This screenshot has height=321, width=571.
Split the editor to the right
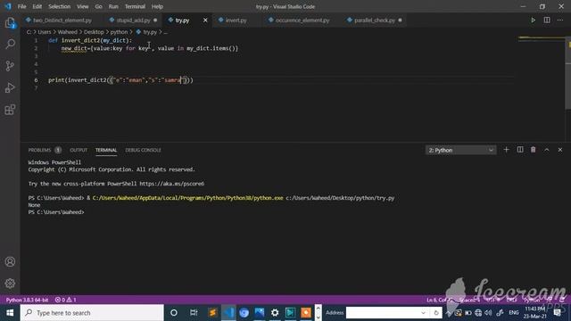point(547,20)
